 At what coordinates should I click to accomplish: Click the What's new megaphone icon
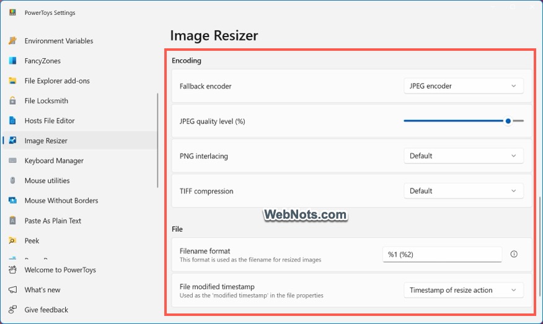12,290
